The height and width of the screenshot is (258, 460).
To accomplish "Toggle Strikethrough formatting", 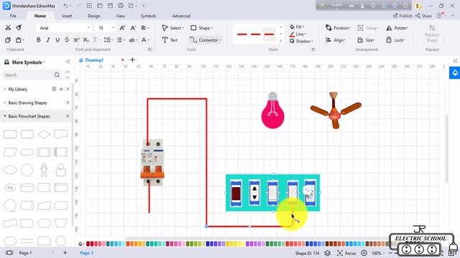I will [67, 40].
